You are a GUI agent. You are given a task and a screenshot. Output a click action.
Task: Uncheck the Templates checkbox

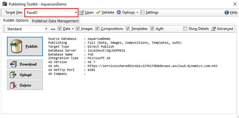click(128, 29)
